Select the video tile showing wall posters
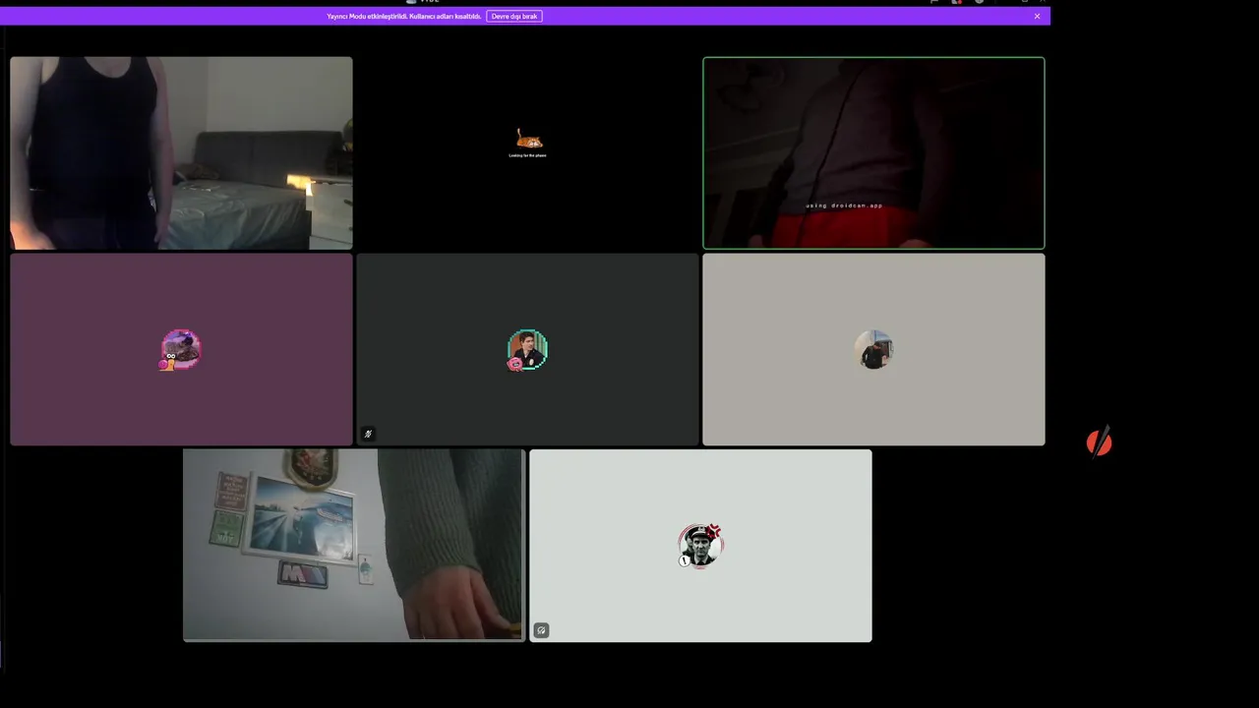The image size is (1259, 708). (354, 546)
